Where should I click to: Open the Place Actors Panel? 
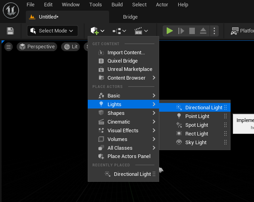tap(129, 156)
